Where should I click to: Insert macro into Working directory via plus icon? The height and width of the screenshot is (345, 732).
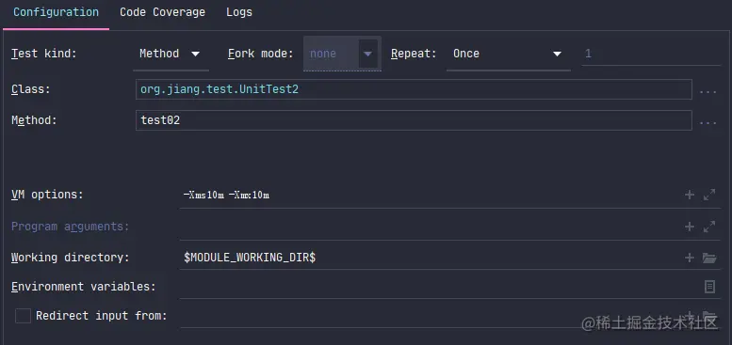click(x=689, y=258)
